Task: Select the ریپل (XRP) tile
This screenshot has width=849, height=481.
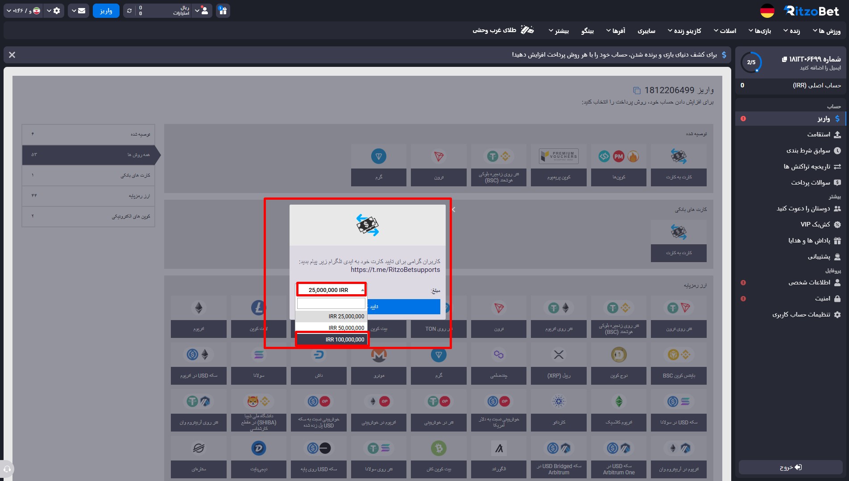Action: 559,363
